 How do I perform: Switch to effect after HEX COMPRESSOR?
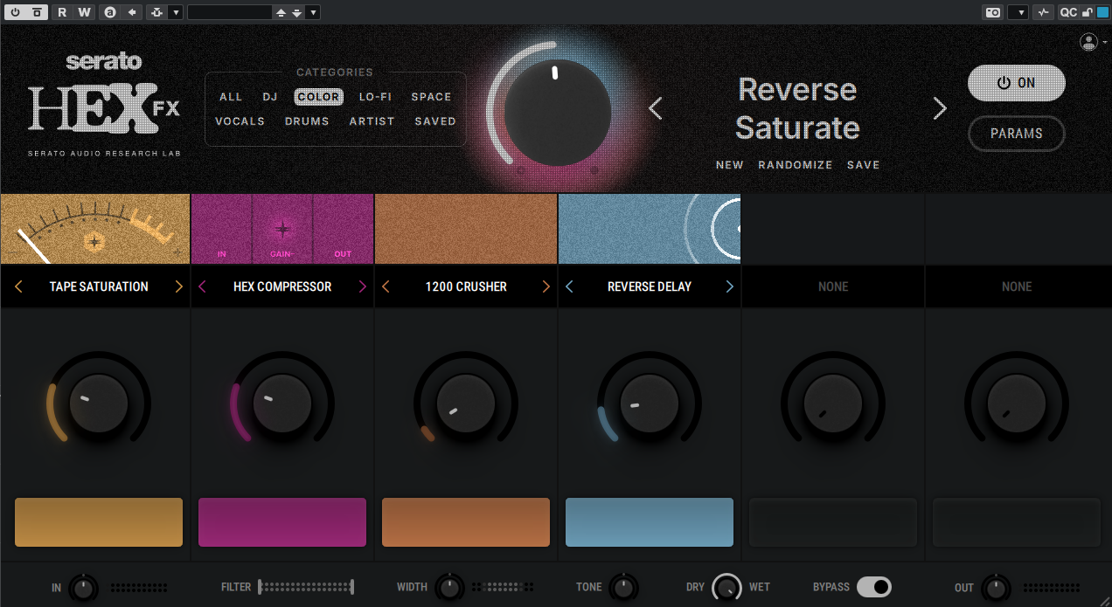coord(363,286)
